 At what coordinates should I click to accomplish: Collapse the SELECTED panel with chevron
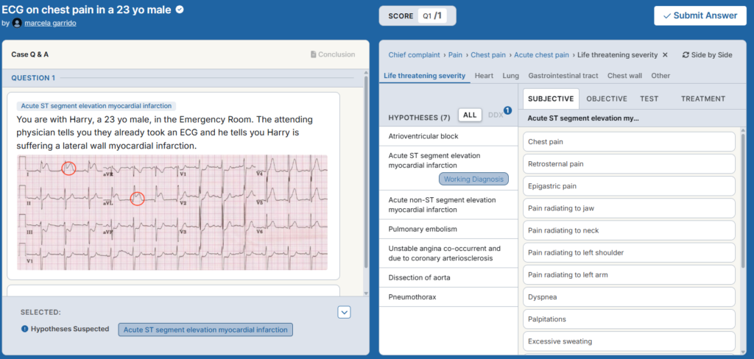[x=345, y=313]
